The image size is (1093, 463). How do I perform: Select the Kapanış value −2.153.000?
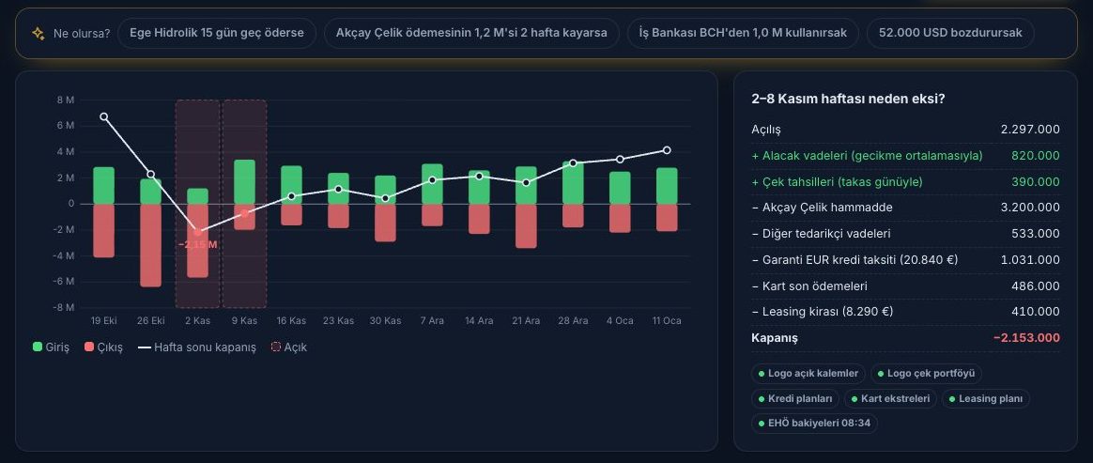(1026, 338)
